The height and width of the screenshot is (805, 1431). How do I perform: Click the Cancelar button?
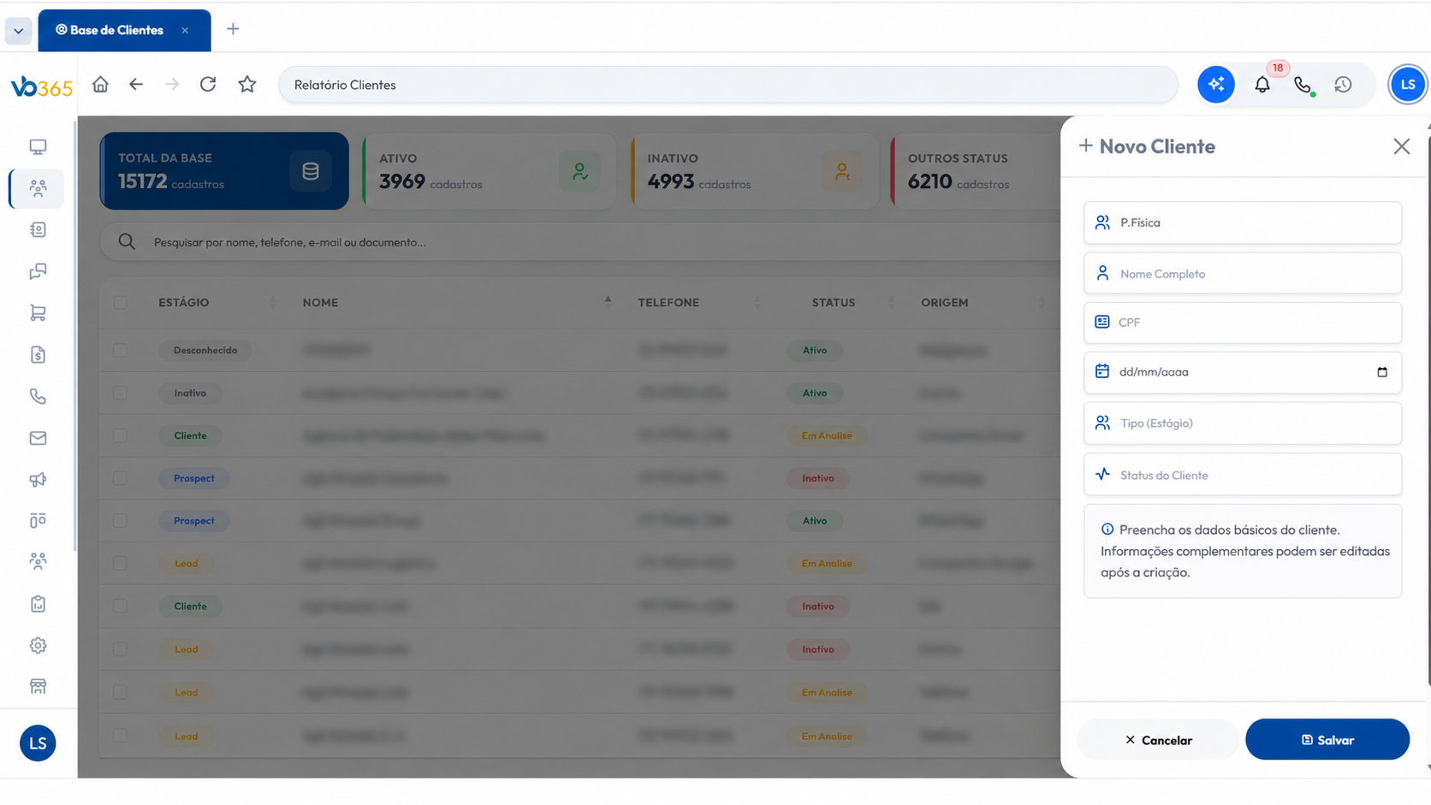coord(1157,740)
